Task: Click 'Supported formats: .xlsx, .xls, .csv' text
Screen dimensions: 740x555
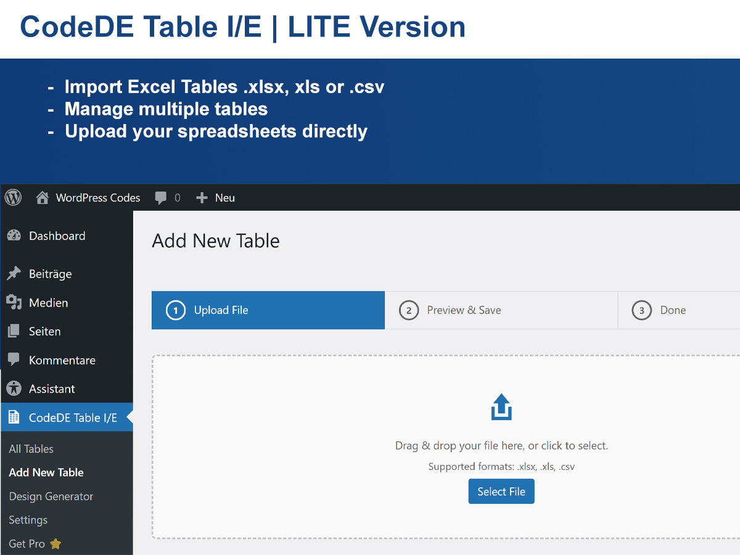Action: (501, 467)
